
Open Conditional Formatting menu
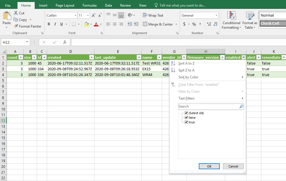click(x=231, y=20)
